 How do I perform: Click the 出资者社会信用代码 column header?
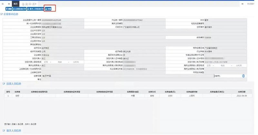click(39, 92)
